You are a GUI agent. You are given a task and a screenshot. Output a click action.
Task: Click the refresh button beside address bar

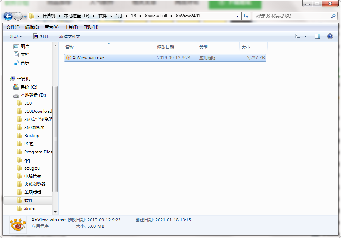click(246, 16)
